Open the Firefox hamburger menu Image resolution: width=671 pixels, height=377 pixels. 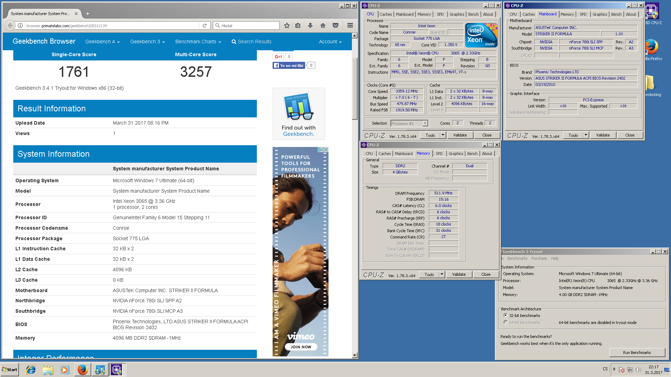click(350, 25)
